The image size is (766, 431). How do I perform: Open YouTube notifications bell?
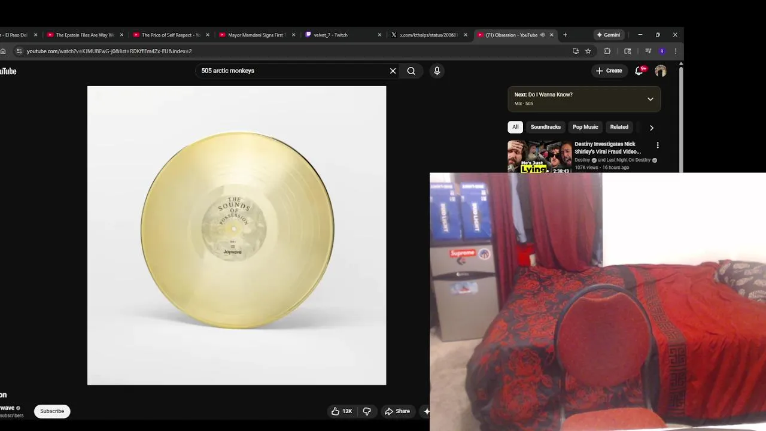pyautogui.click(x=639, y=71)
